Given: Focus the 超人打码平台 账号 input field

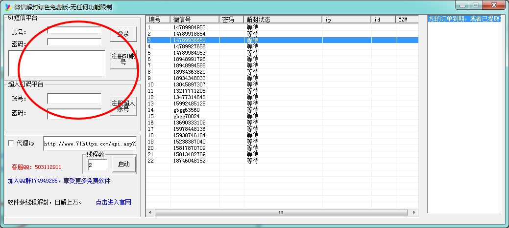Looking at the screenshot, I should tap(74, 98).
